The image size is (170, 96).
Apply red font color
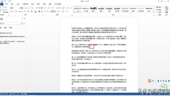coord(35,11)
